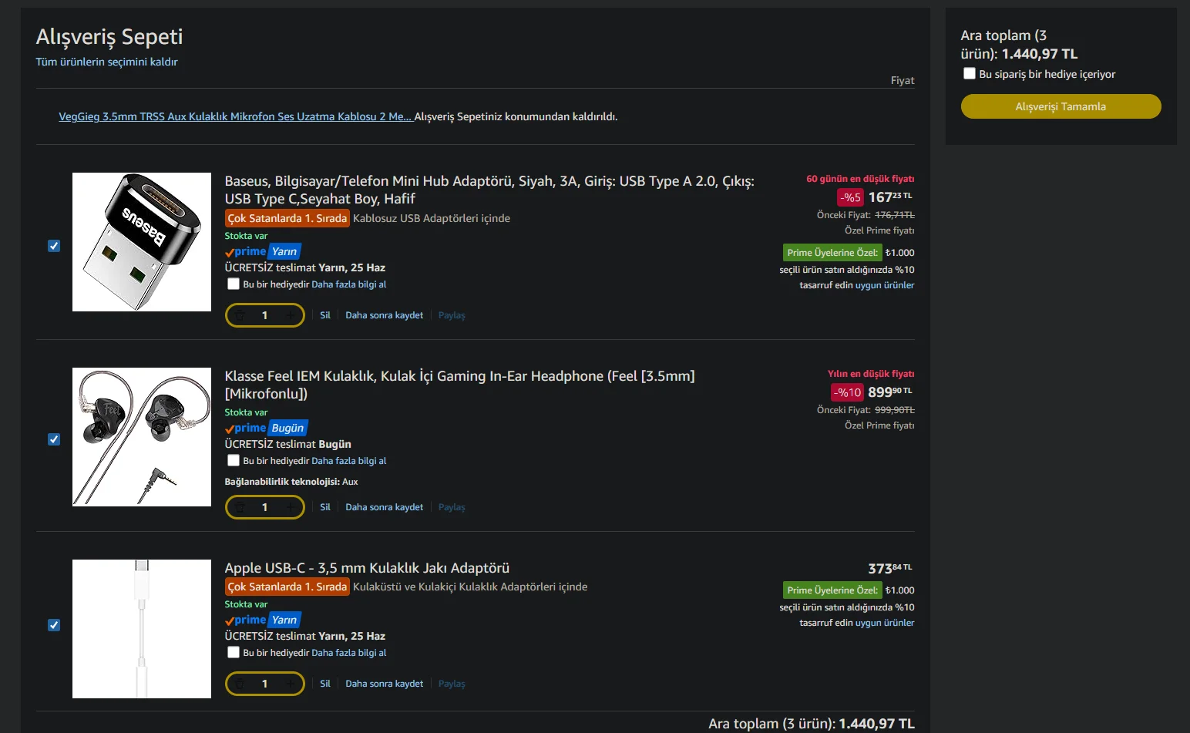Mark Baseus adapter as a gift

[234, 284]
